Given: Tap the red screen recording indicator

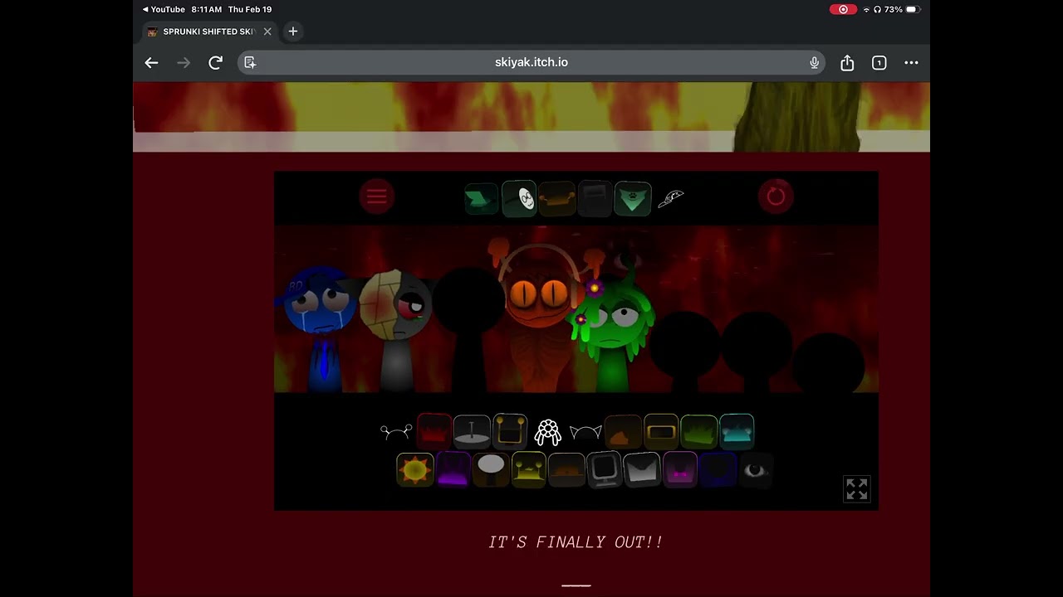Looking at the screenshot, I should 843,9.
